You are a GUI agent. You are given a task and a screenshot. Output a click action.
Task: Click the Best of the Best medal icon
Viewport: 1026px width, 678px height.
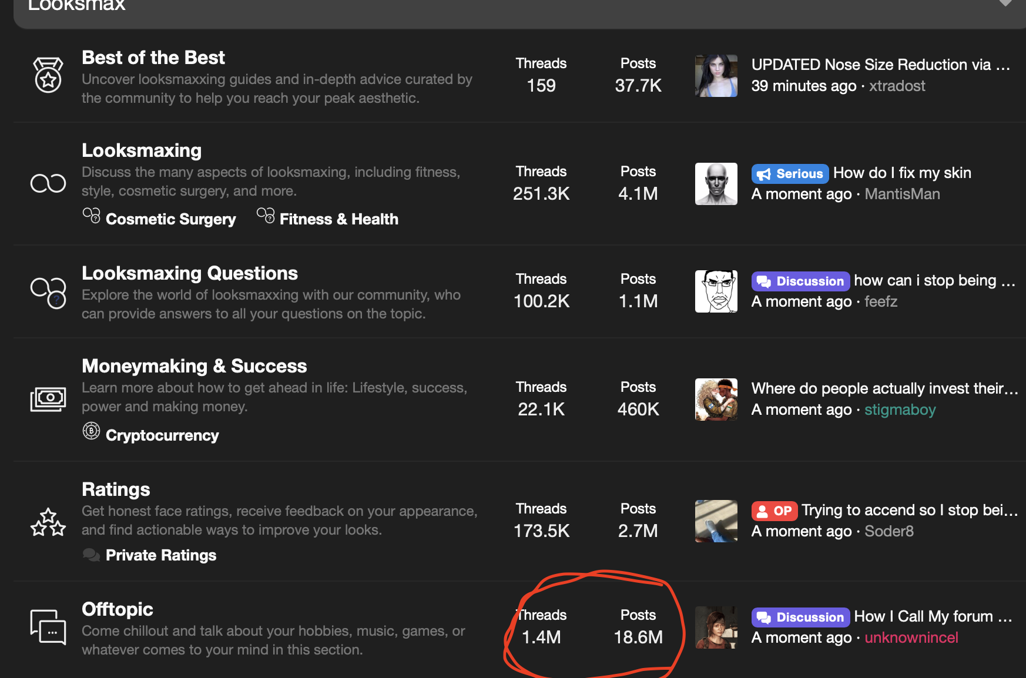[x=48, y=75]
